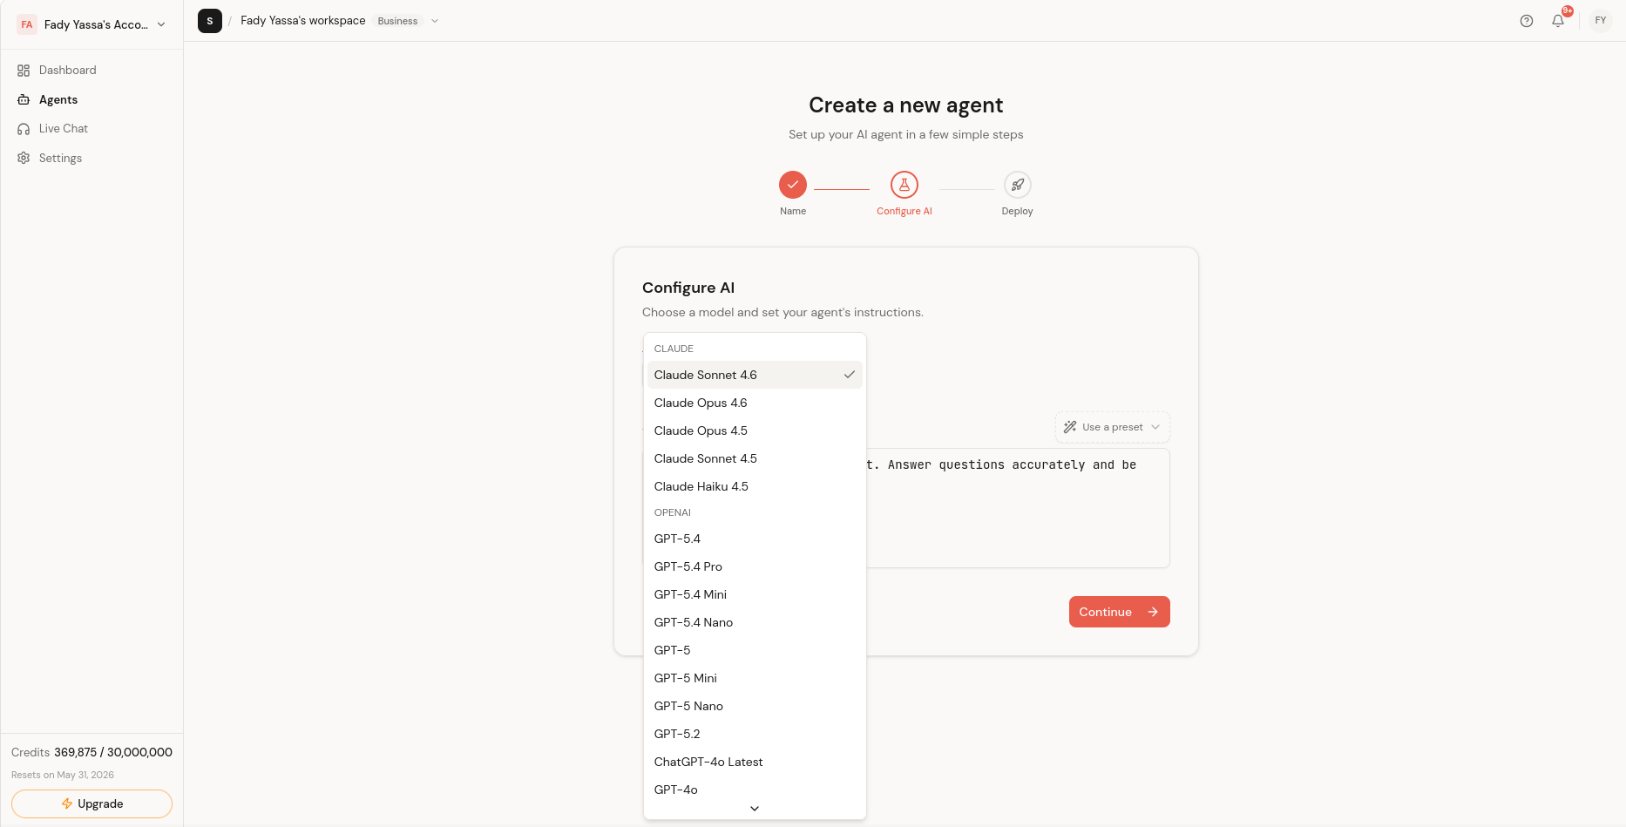Open Live Chat in the sidebar

(91, 129)
